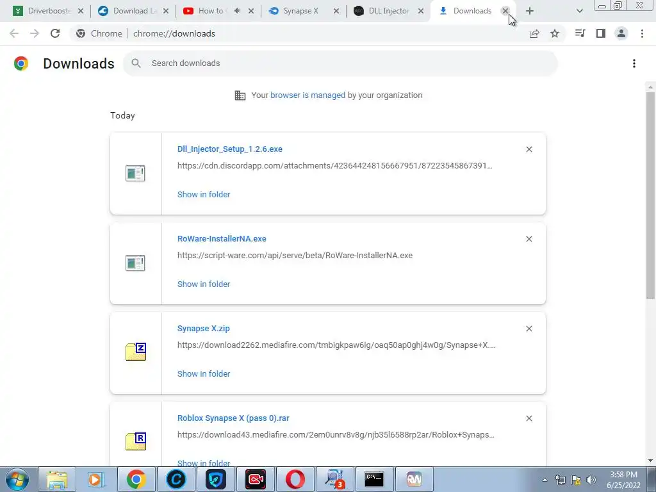Click the share page icon
Viewport: 656px width, 492px height.
pyautogui.click(x=534, y=33)
